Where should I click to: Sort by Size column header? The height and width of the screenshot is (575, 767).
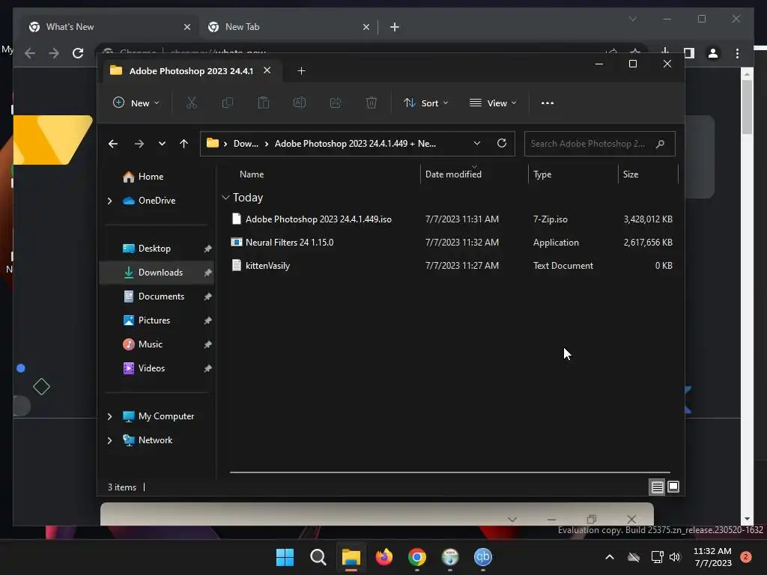(631, 174)
